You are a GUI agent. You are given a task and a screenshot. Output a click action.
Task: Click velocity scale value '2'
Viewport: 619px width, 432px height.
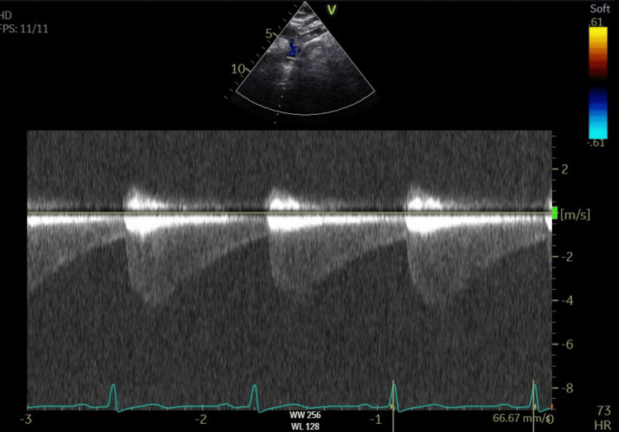click(565, 169)
